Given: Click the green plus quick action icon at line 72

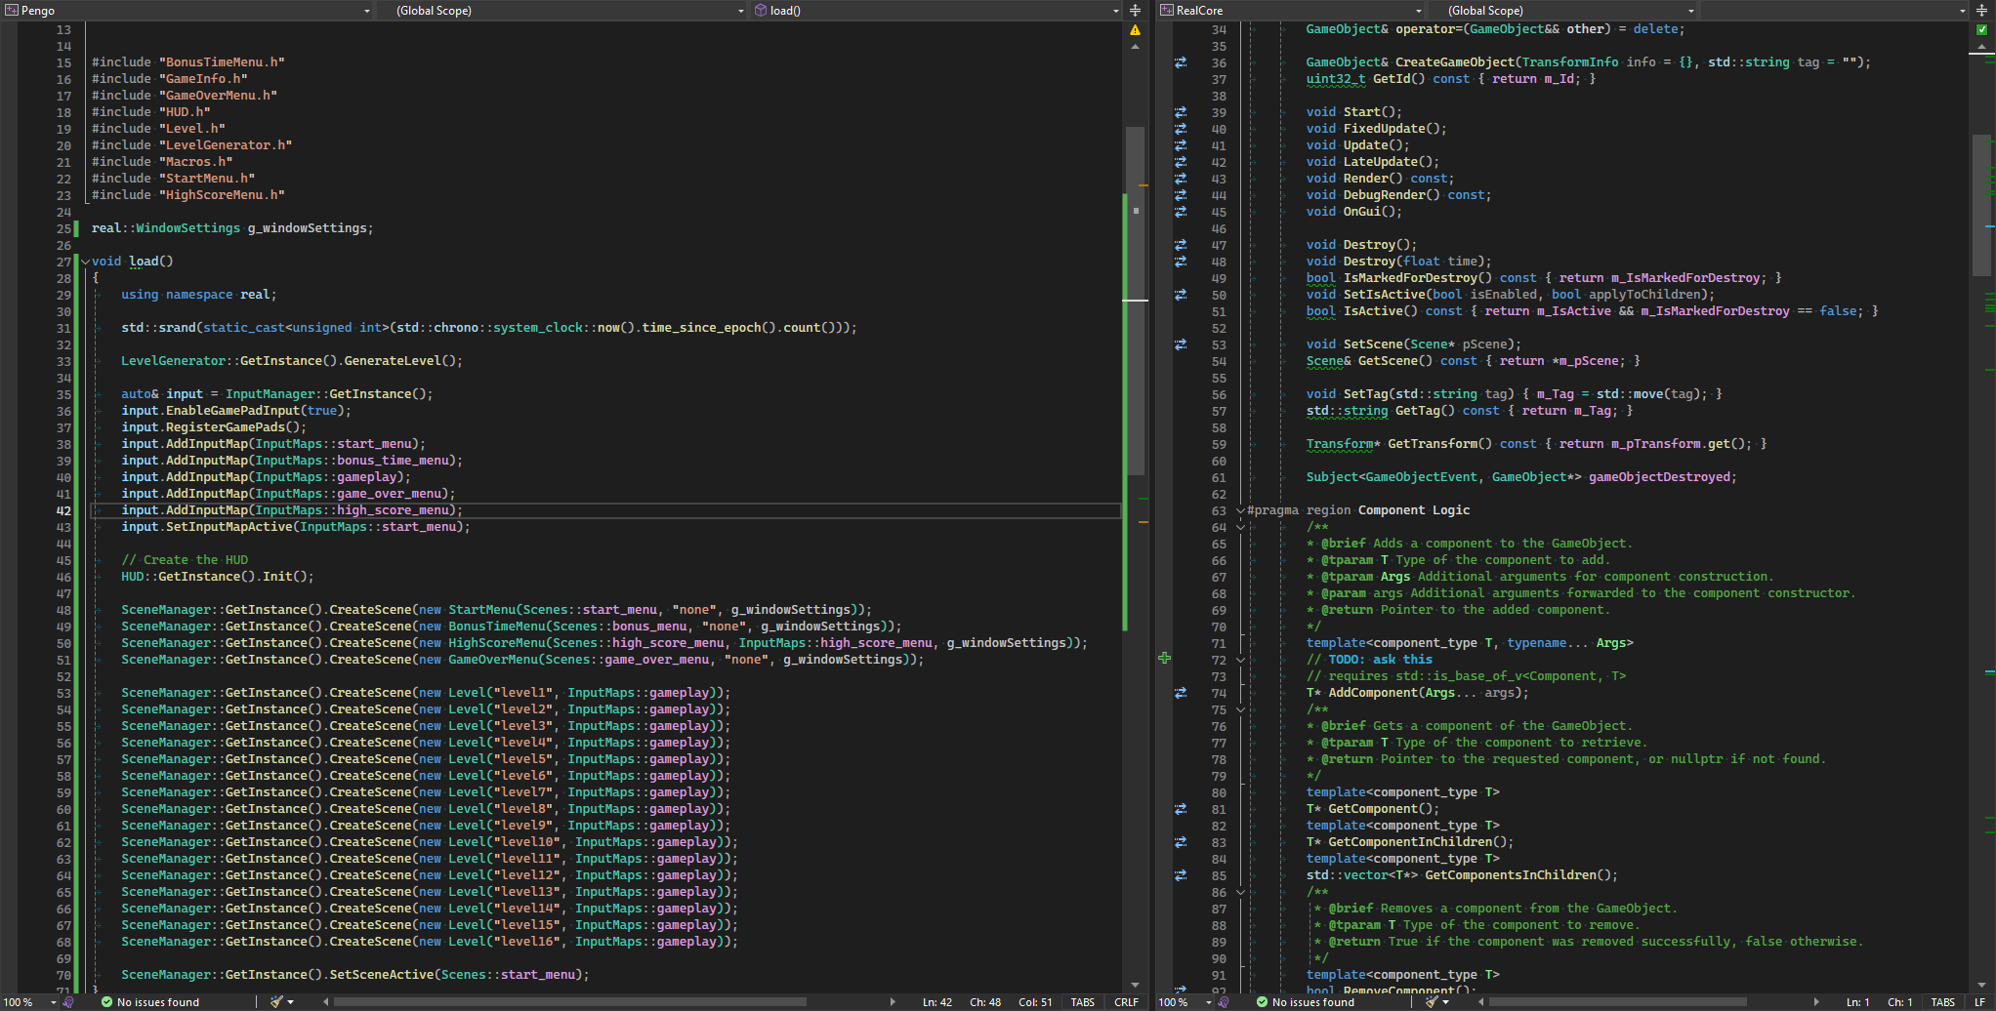Looking at the screenshot, I should point(1164,659).
